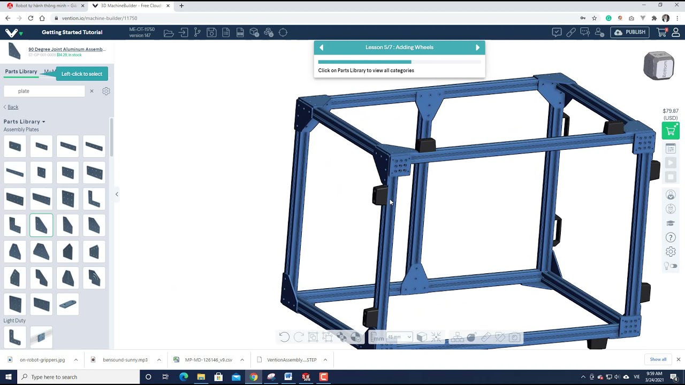The height and width of the screenshot is (385, 685).
Task: Open the shopping cart in header
Action: click(x=661, y=32)
